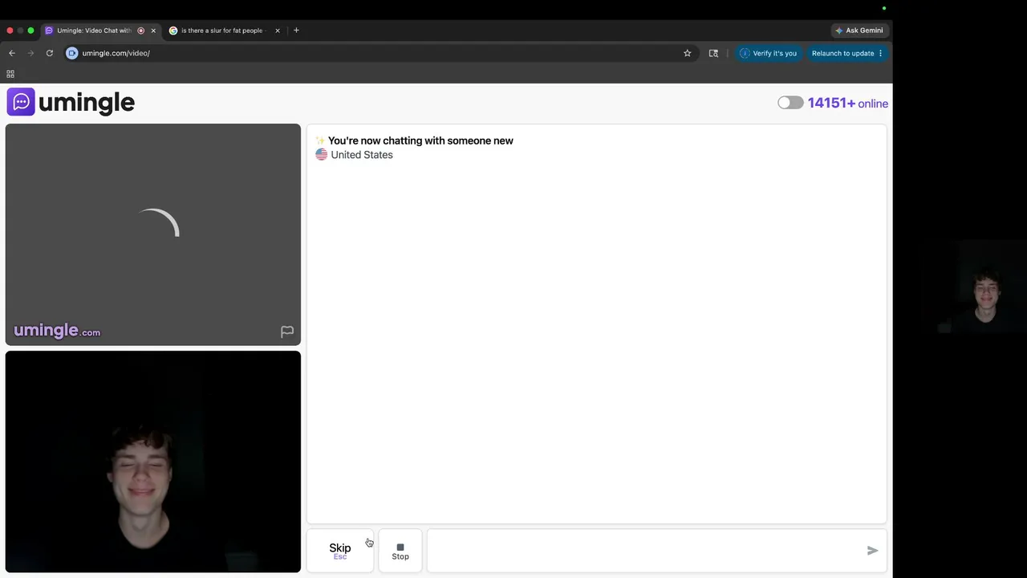The image size is (1027, 578).
Task: Open a new browser tab
Action: 296,31
